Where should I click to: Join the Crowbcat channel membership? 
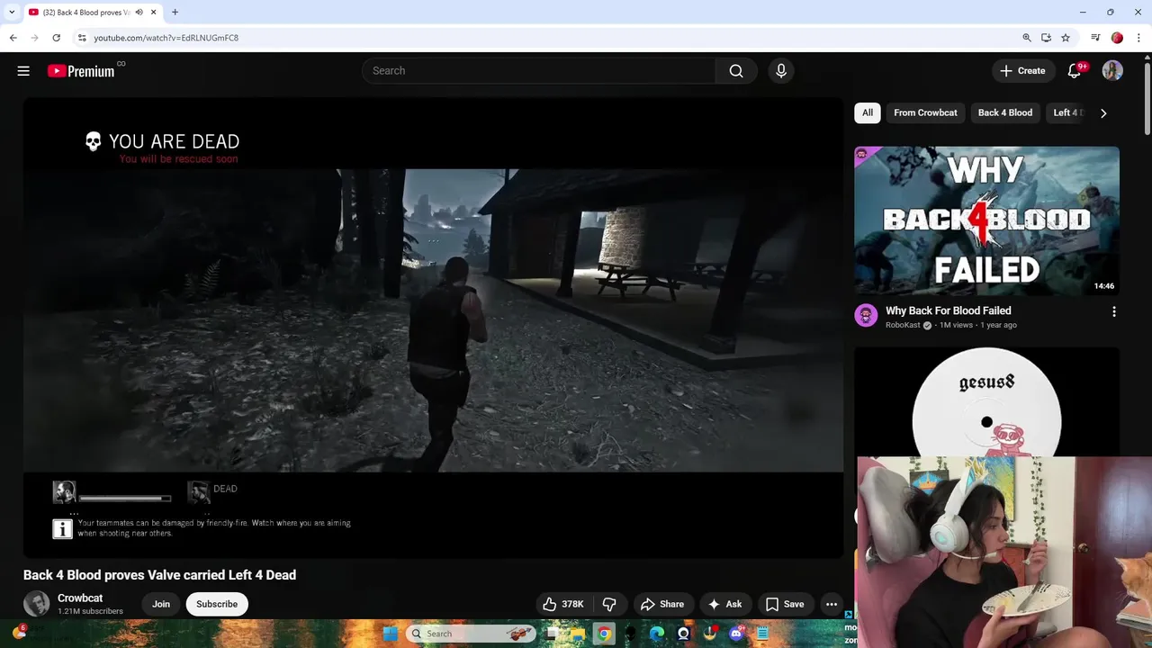tap(161, 604)
